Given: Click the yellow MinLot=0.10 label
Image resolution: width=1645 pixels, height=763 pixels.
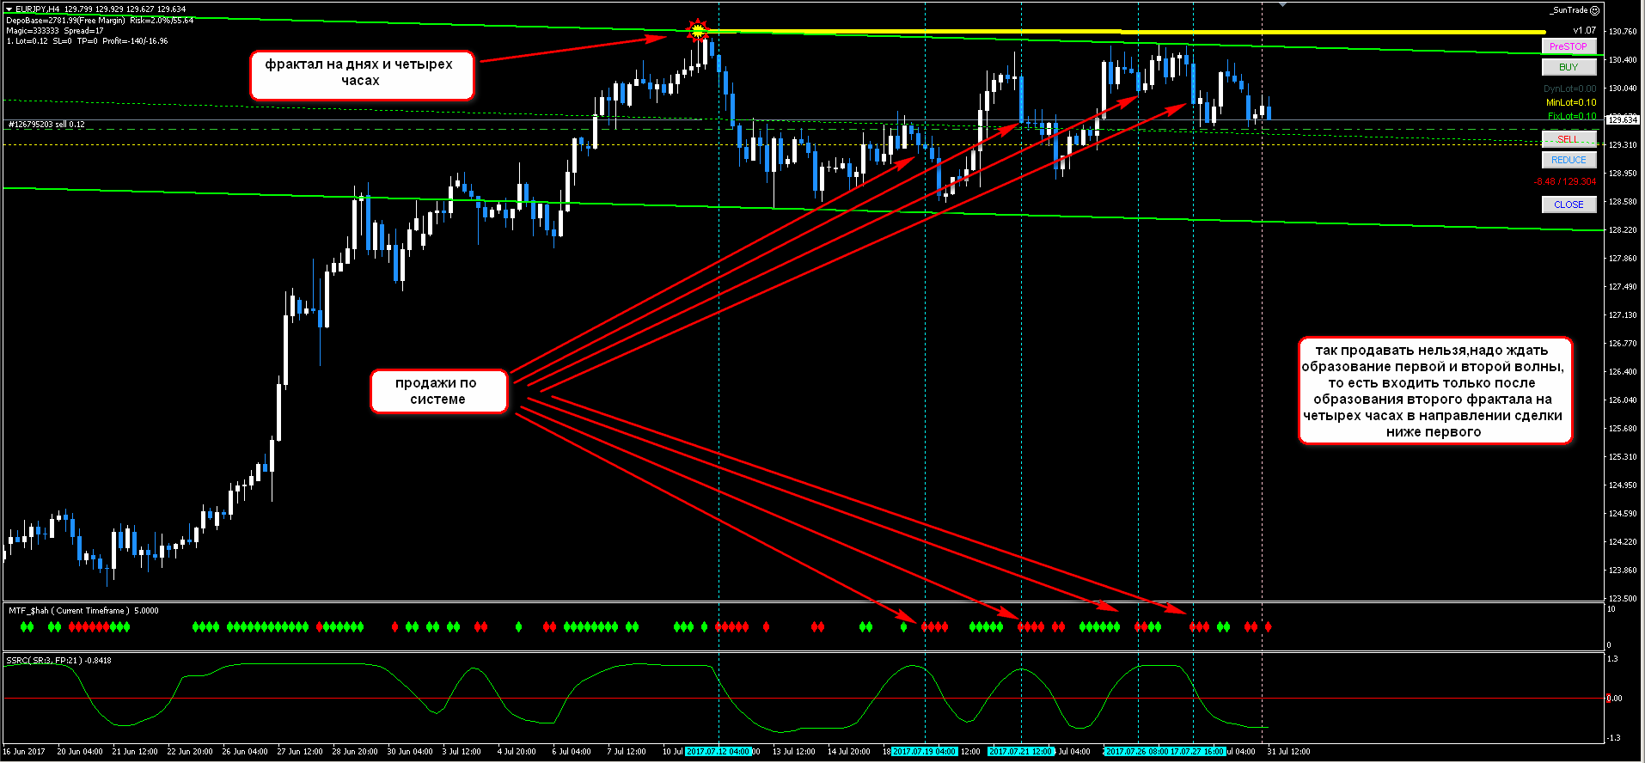Looking at the screenshot, I should 1571,102.
